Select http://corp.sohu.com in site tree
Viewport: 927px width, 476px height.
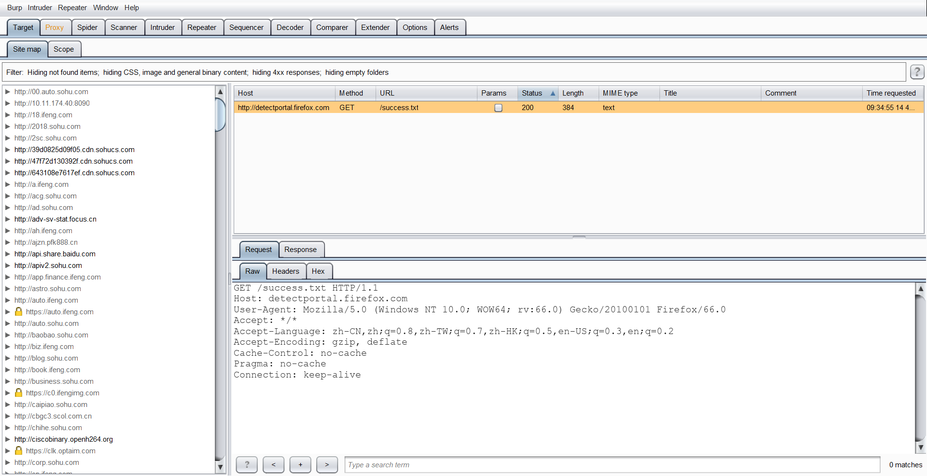coord(47,462)
